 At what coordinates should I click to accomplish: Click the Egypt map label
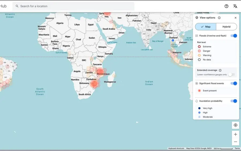click(91, 25)
